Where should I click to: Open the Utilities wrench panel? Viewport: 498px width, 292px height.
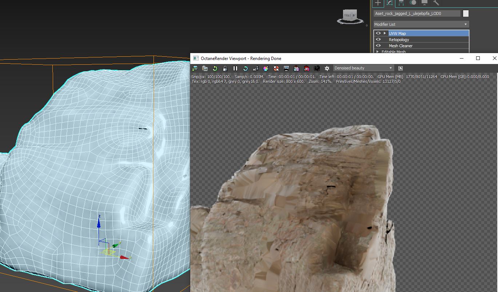click(436, 3)
